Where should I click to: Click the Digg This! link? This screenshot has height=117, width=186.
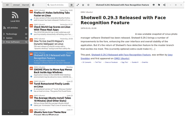click(125, 62)
